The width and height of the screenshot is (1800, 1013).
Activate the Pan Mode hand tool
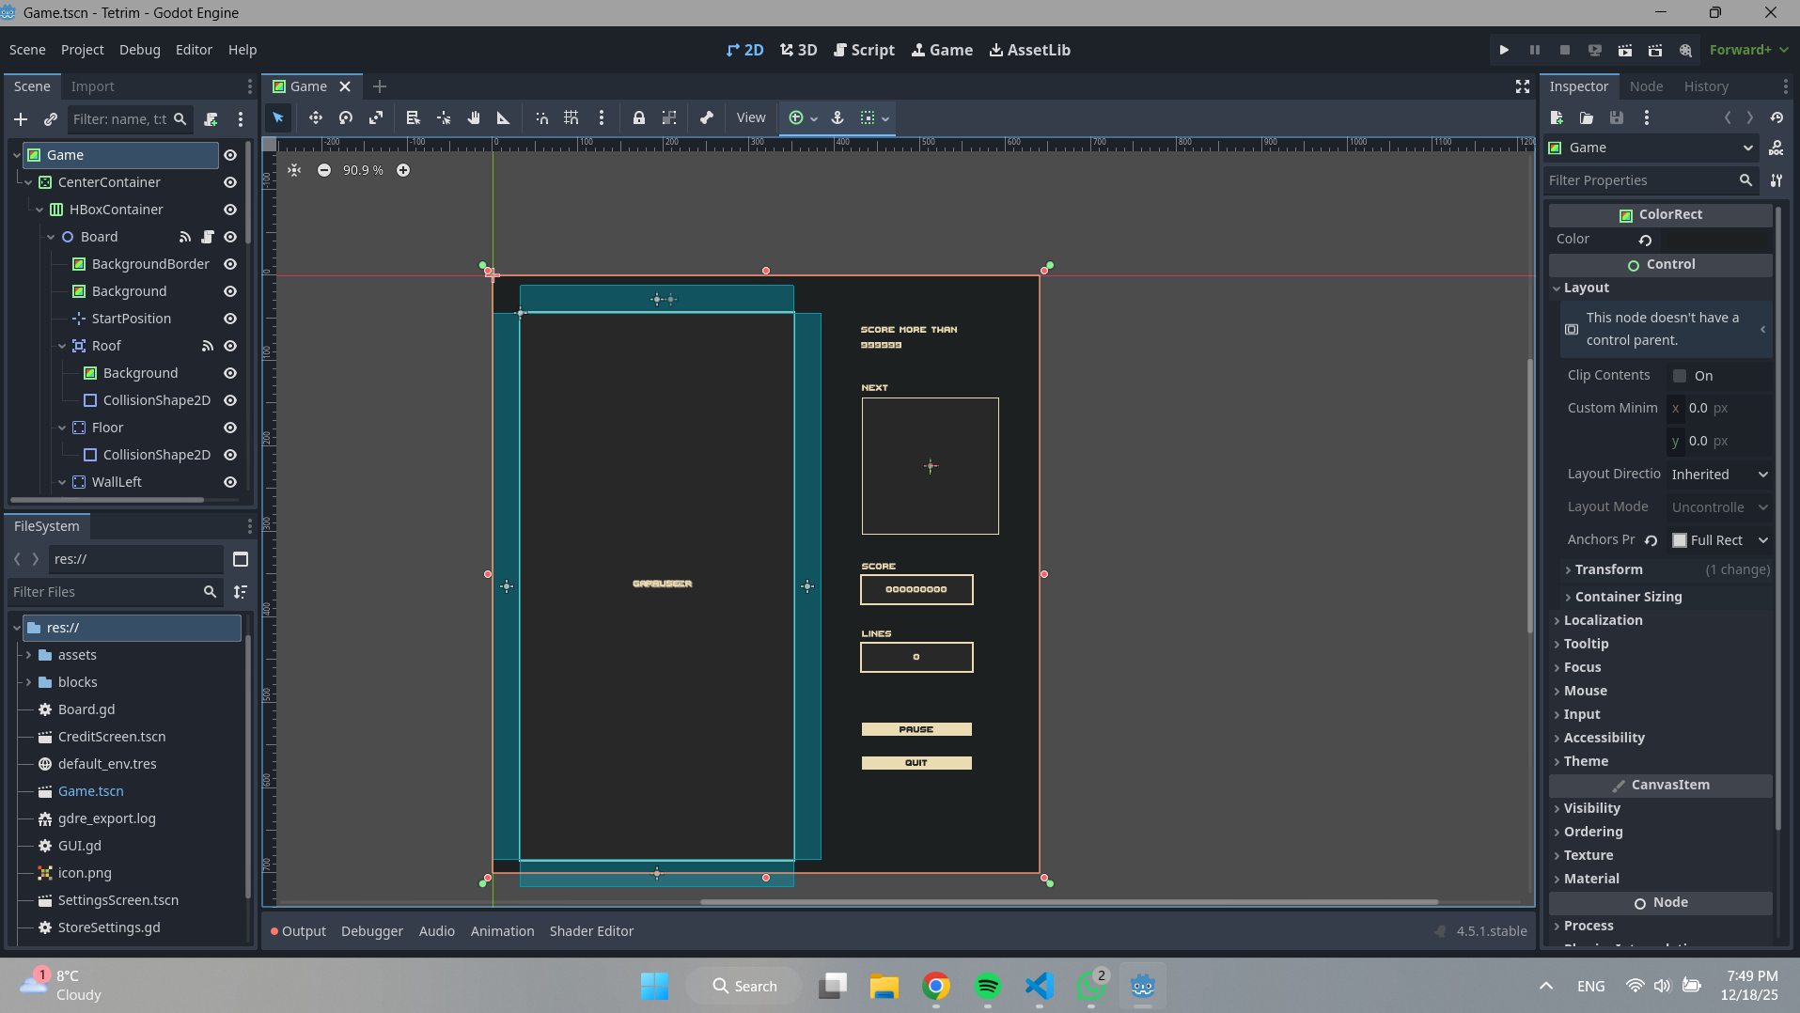pos(474,117)
